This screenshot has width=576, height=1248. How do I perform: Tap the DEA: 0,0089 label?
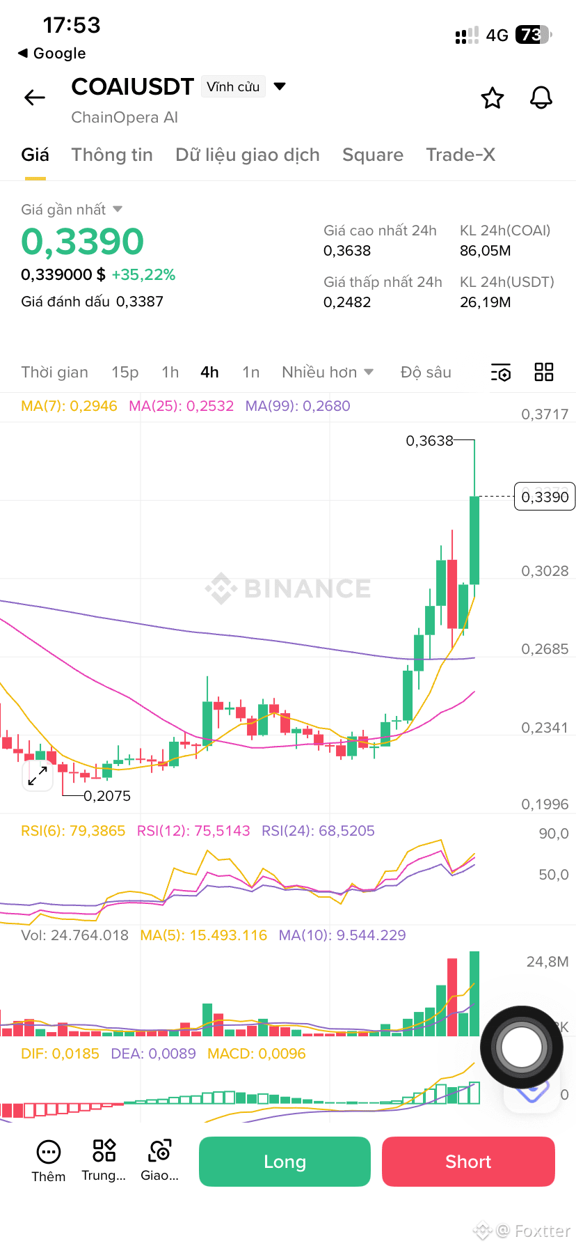tap(153, 1054)
